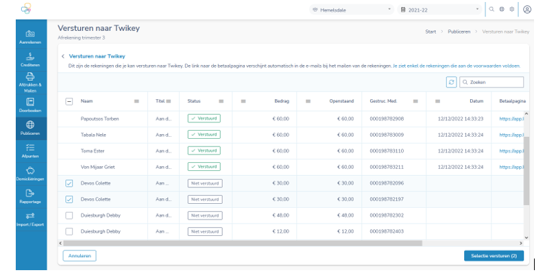Open betaalpagina link for Von Mijsar Griet
Screen dimensions: 545x277
pyautogui.click(x=511, y=167)
